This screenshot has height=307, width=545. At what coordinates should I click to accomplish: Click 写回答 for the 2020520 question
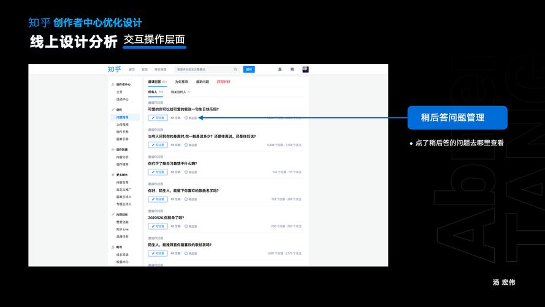pos(158,226)
